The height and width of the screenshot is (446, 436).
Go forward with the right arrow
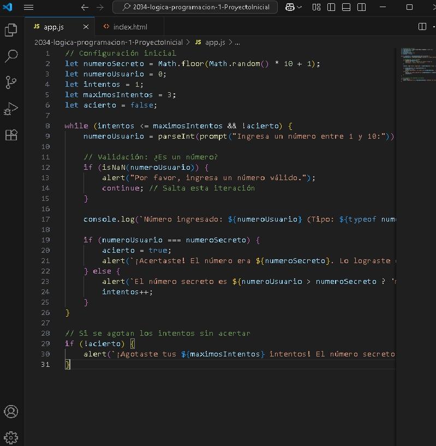click(100, 7)
